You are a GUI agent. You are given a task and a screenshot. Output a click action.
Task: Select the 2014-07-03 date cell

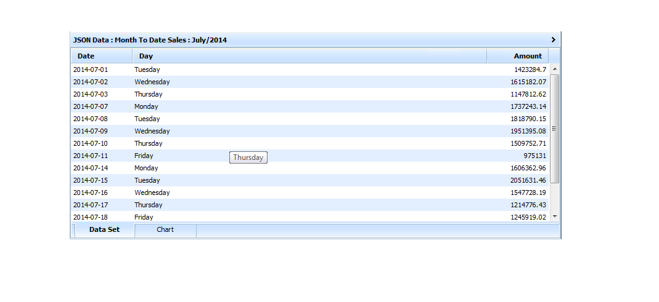(91, 94)
